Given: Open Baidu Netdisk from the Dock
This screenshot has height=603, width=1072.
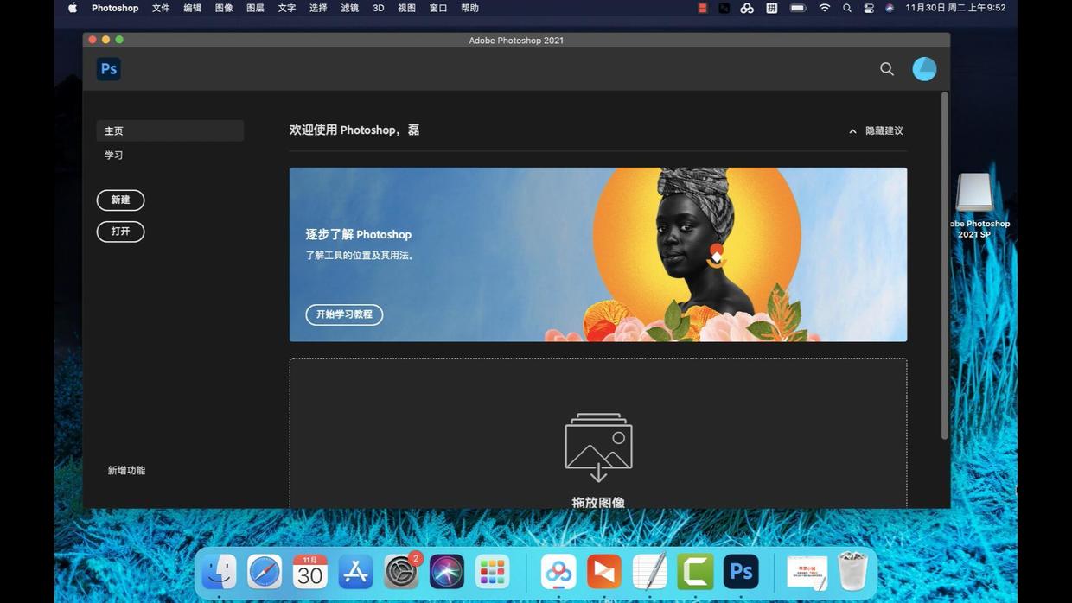Looking at the screenshot, I should pyautogui.click(x=558, y=572).
